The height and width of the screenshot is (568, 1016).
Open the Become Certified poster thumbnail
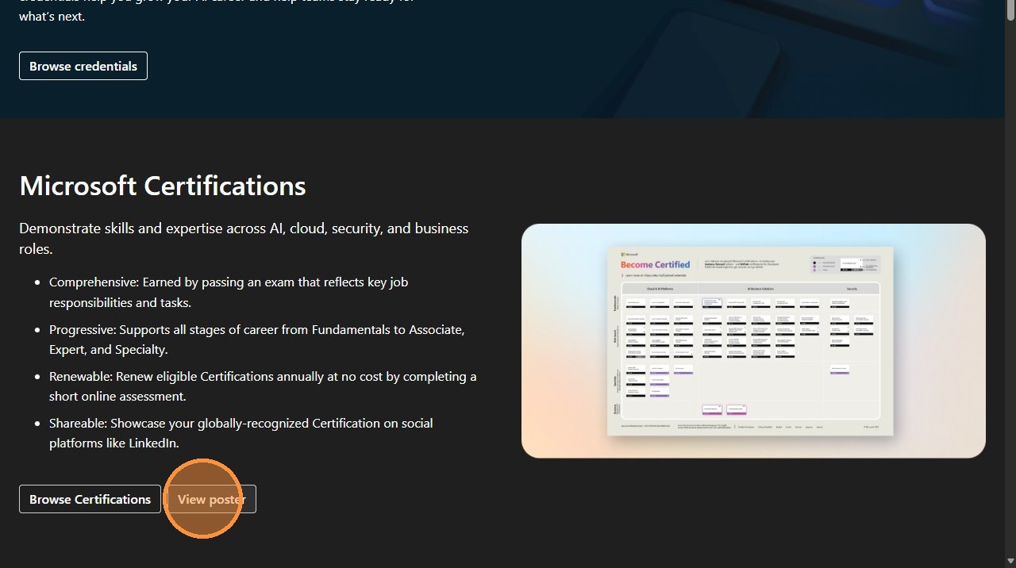click(753, 340)
